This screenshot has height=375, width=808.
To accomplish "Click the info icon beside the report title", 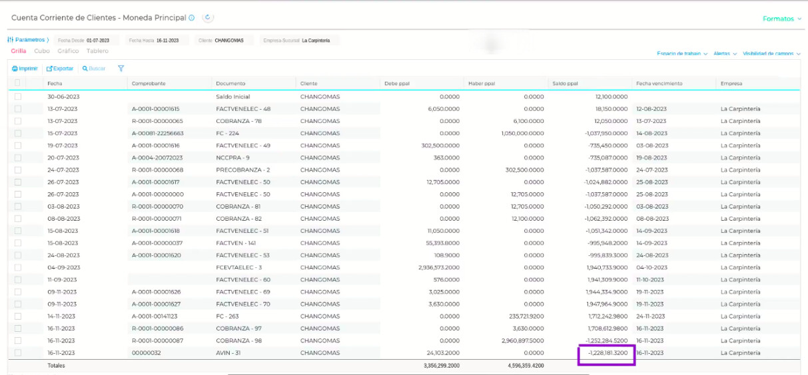I will [192, 18].
